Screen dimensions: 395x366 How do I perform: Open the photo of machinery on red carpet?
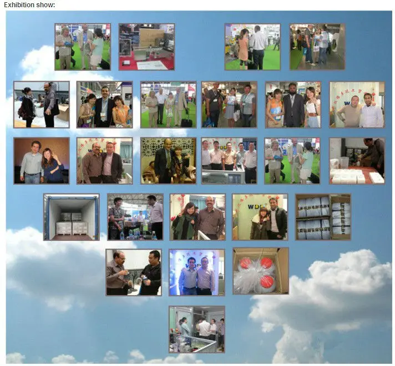click(146, 47)
